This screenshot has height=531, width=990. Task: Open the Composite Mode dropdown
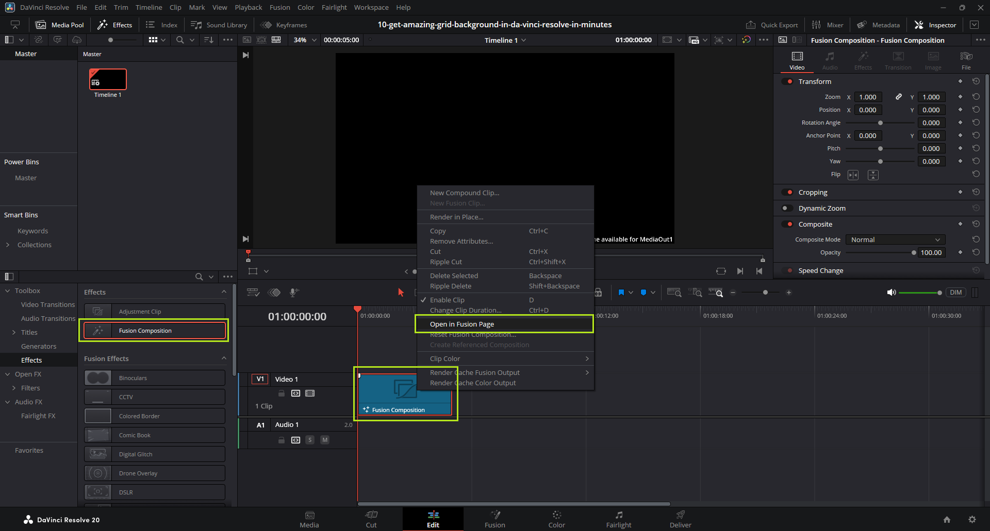tap(895, 239)
